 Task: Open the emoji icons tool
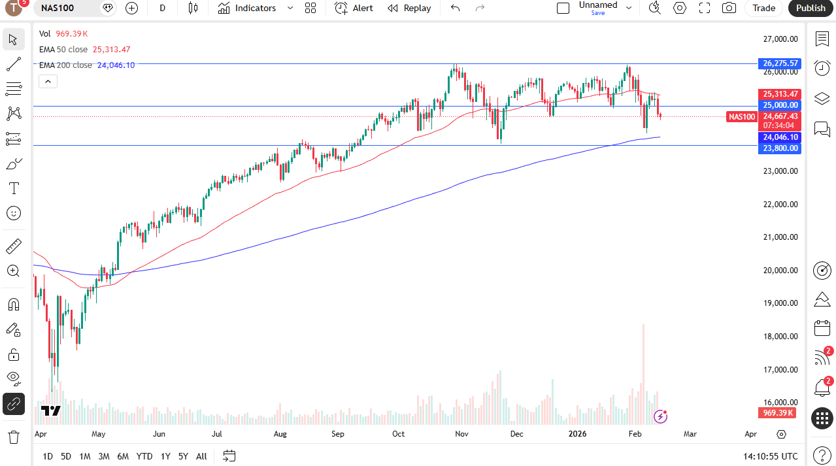pos(13,213)
